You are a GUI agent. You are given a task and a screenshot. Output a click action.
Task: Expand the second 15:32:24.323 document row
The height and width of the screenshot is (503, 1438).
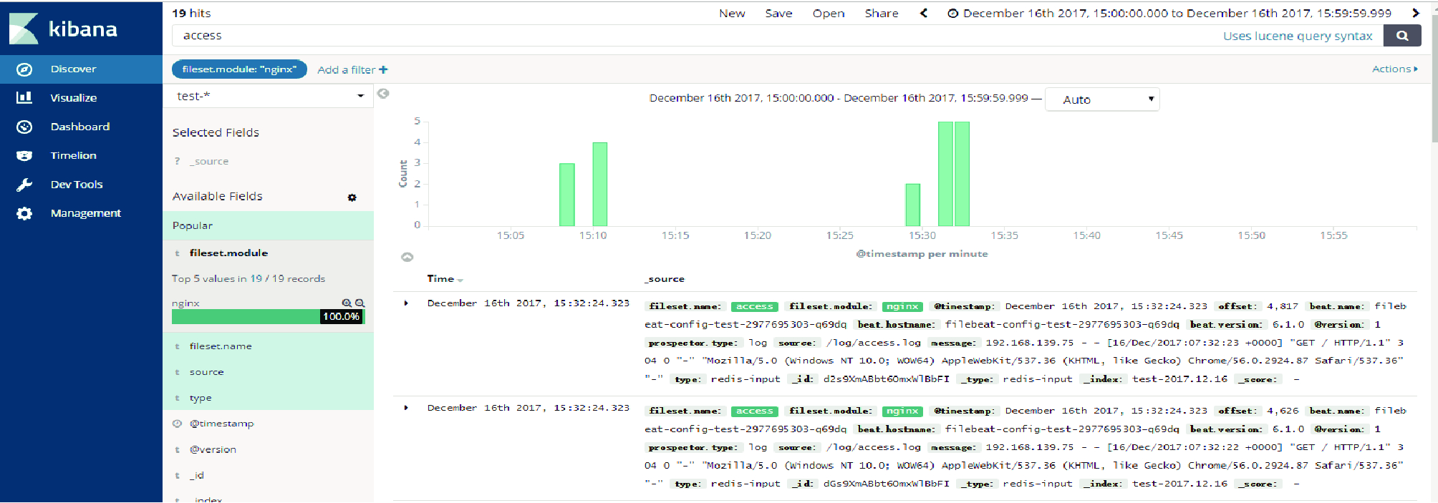point(406,408)
